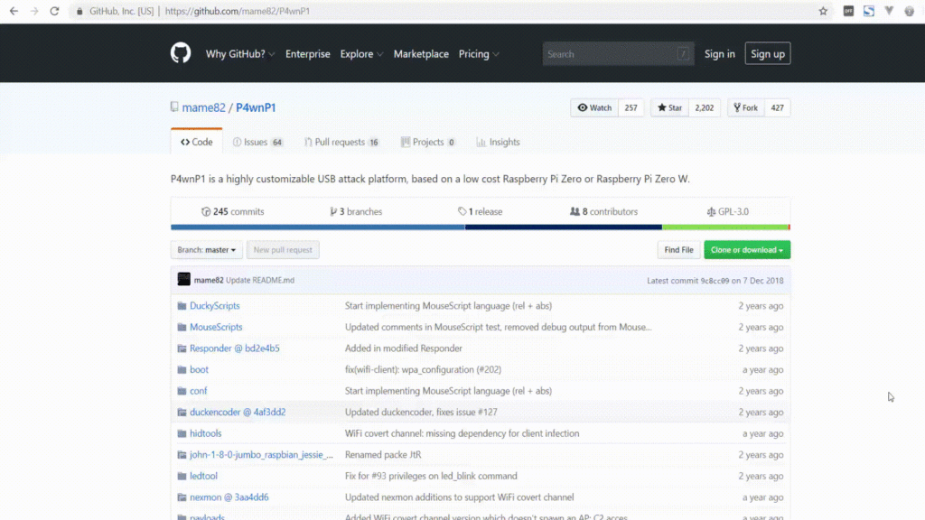Screen dimensions: 925x520
Task: Watch the P4wnP1 repository
Action: coord(594,107)
